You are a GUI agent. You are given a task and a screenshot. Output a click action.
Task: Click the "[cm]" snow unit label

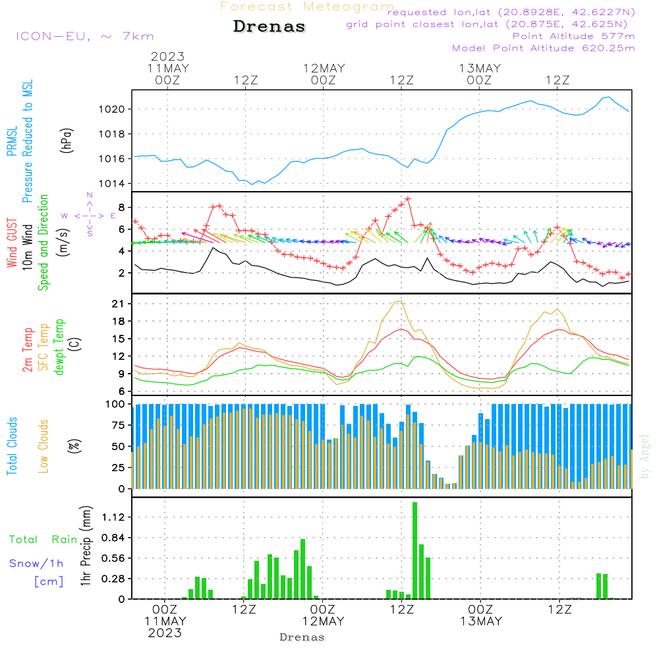click(49, 582)
